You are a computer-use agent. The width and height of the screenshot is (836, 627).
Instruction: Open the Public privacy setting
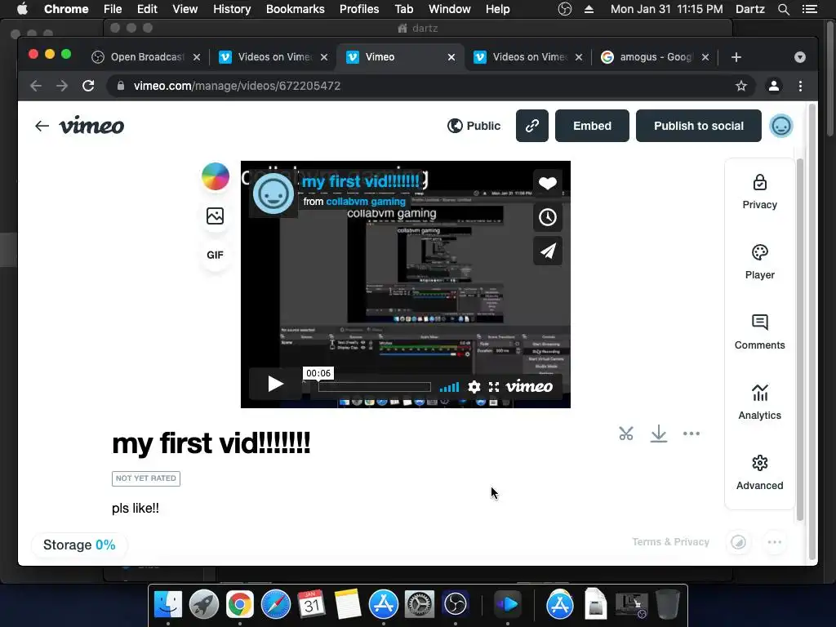click(474, 126)
